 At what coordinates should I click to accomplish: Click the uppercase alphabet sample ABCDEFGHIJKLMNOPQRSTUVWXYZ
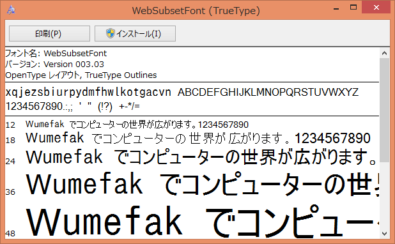(268, 93)
